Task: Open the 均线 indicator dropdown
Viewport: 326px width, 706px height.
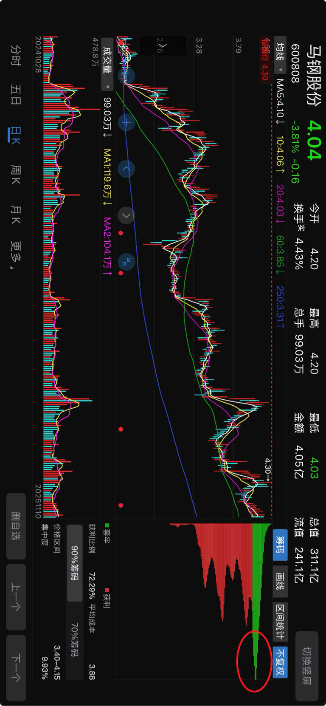Action: (x=280, y=55)
